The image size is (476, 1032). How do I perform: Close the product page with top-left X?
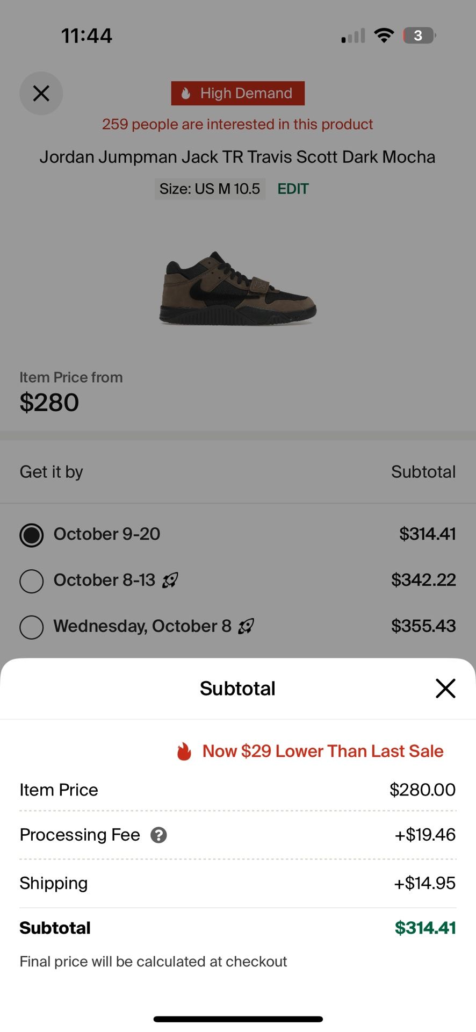[41, 94]
